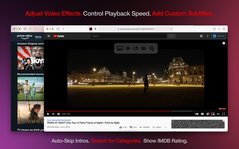
Task: Open brightness video effects in overlay toolbar
Action: tap(128, 49)
